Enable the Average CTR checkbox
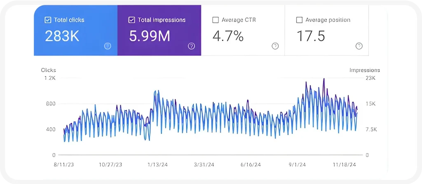Viewport: 422px width, 184px height. (x=215, y=20)
